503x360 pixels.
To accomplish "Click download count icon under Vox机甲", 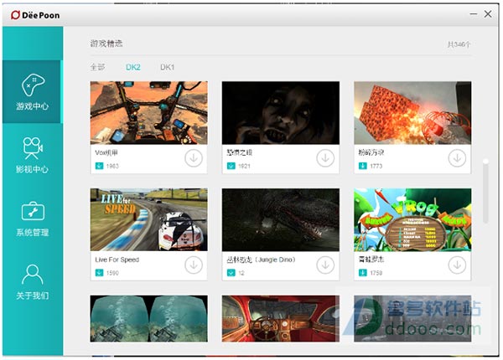I will (99, 166).
